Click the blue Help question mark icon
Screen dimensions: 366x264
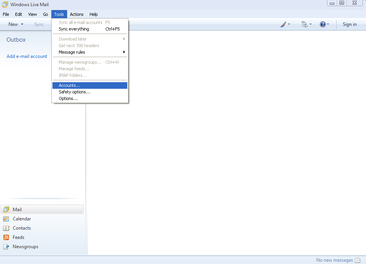322,24
